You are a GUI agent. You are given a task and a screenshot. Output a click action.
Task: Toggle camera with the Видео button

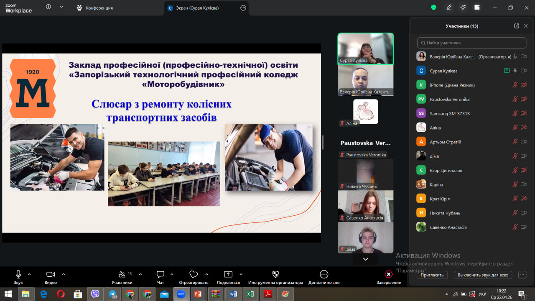51,275
